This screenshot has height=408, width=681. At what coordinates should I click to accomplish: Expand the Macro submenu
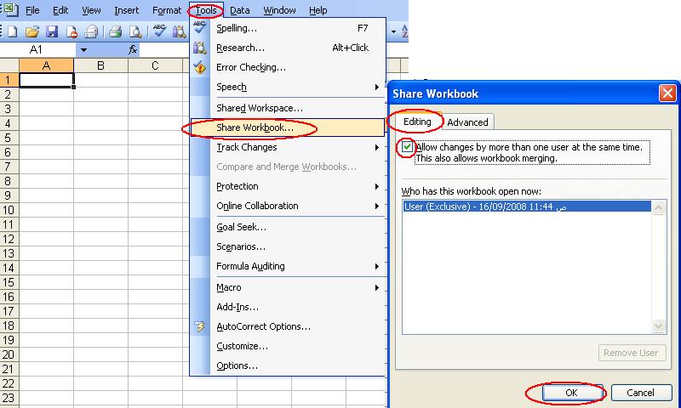coord(377,287)
